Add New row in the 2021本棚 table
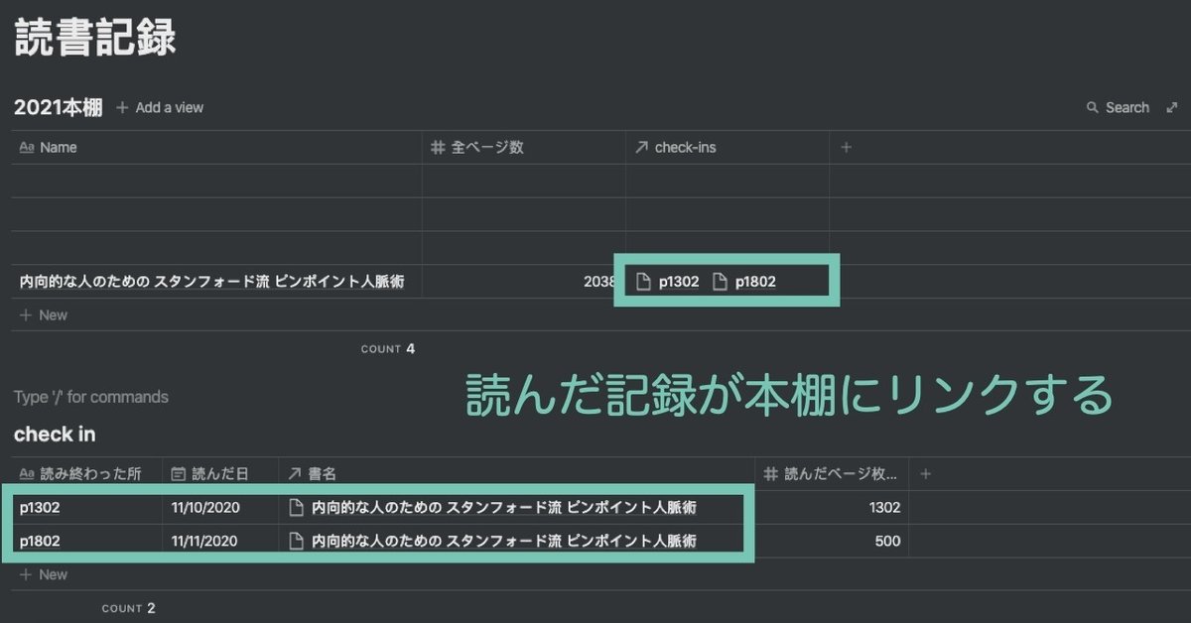This screenshot has width=1191, height=623. 44,315
